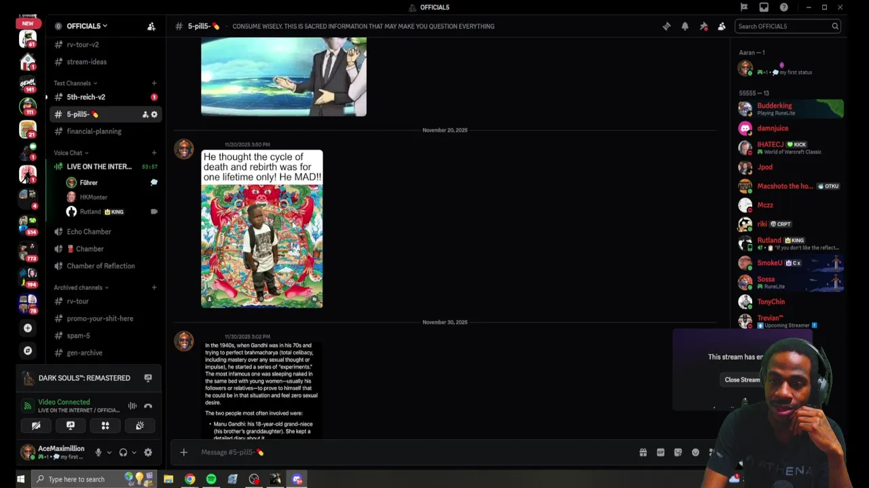Open User Settings gear
Viewport: 869px width, 488px height.
pos(148,453)
